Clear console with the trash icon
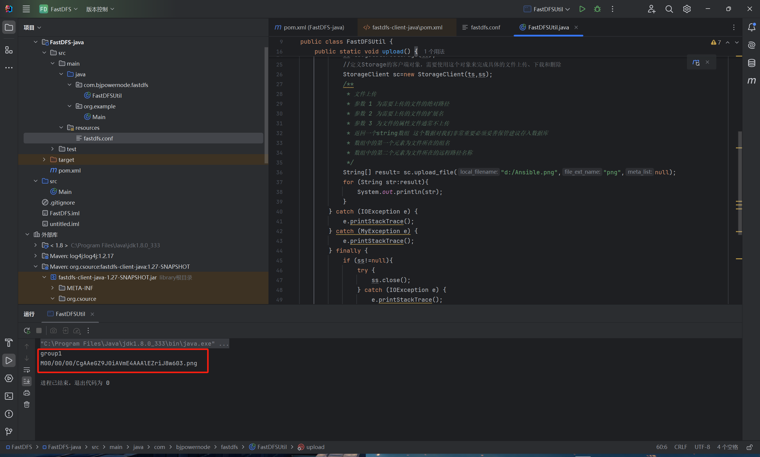Screen dimensions: 760x457 27,404
